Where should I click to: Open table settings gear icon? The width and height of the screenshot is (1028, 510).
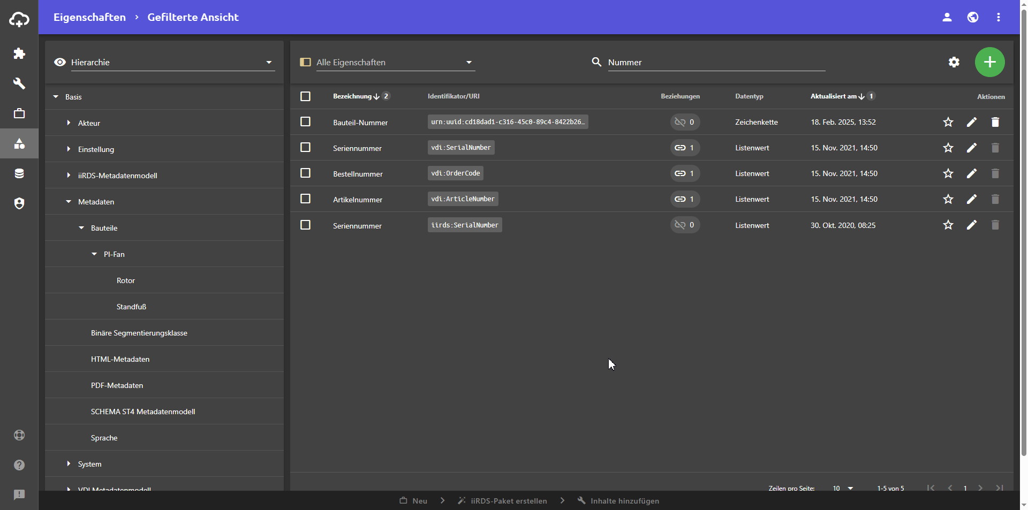click(954, 62)
